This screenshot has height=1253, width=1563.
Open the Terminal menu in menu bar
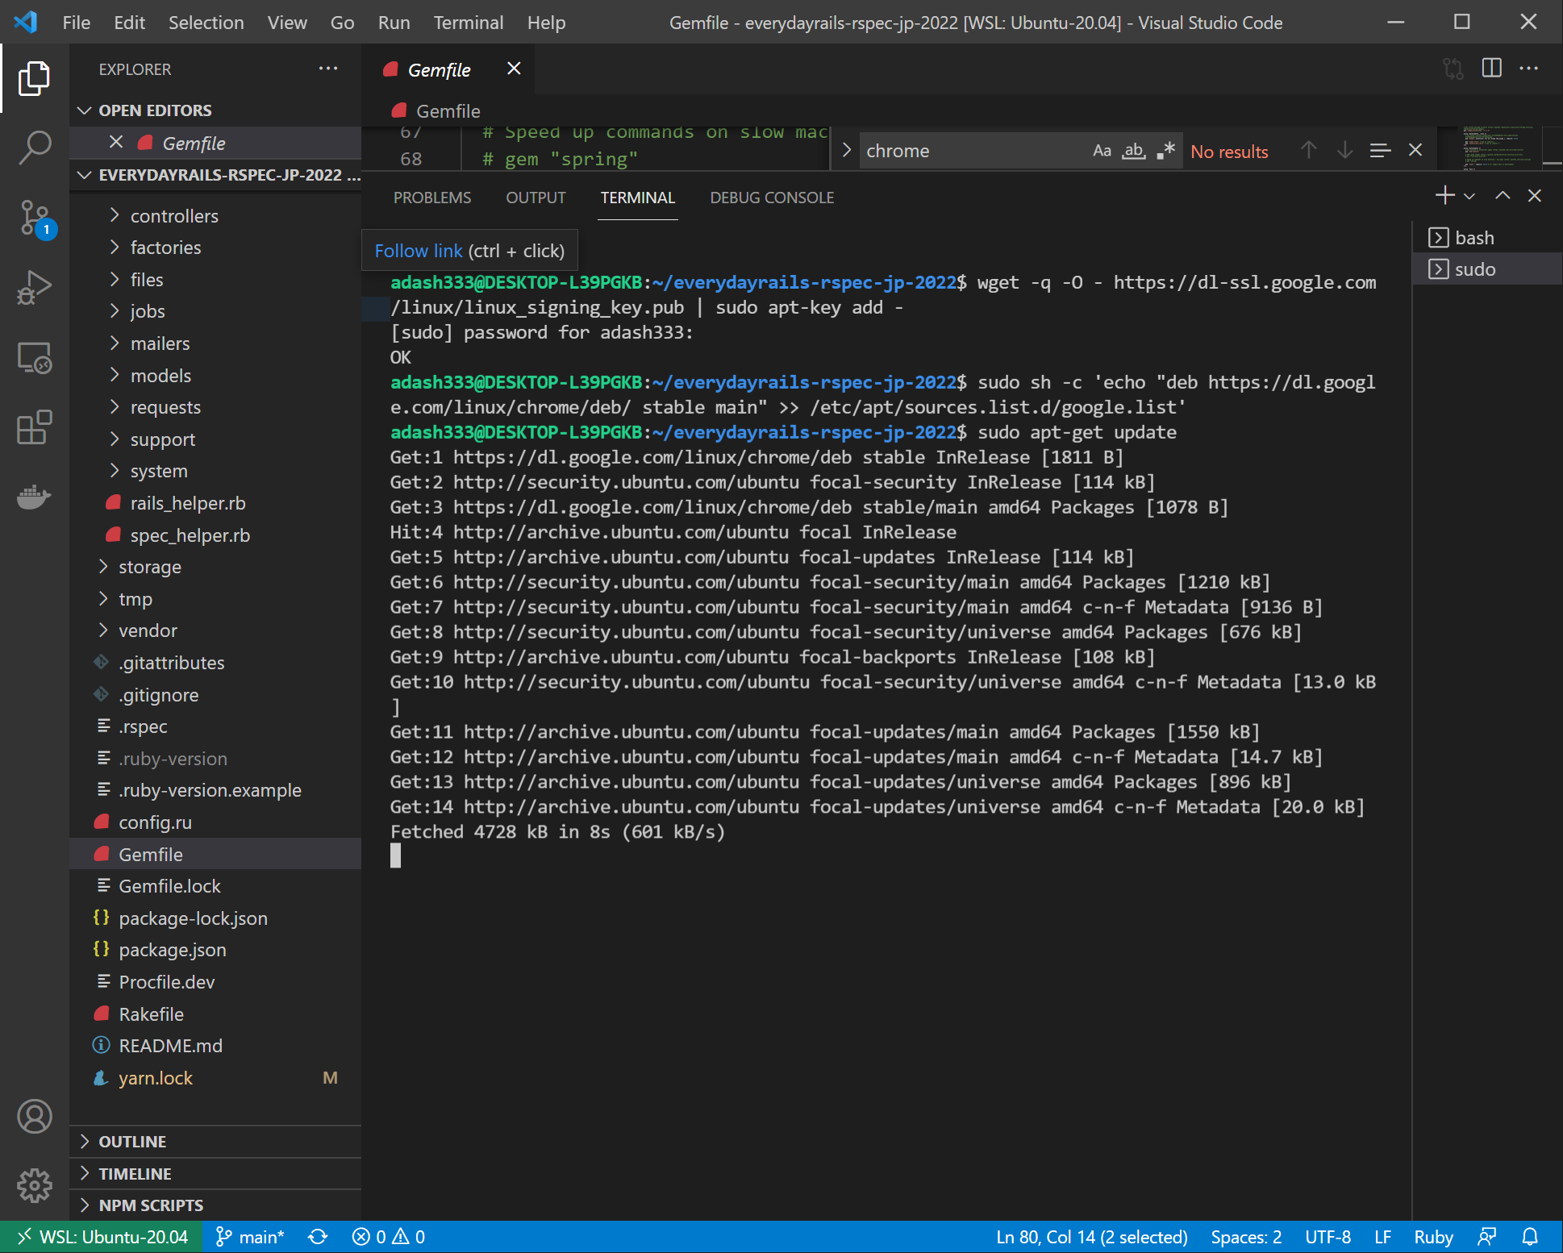(x=468, y=23)
